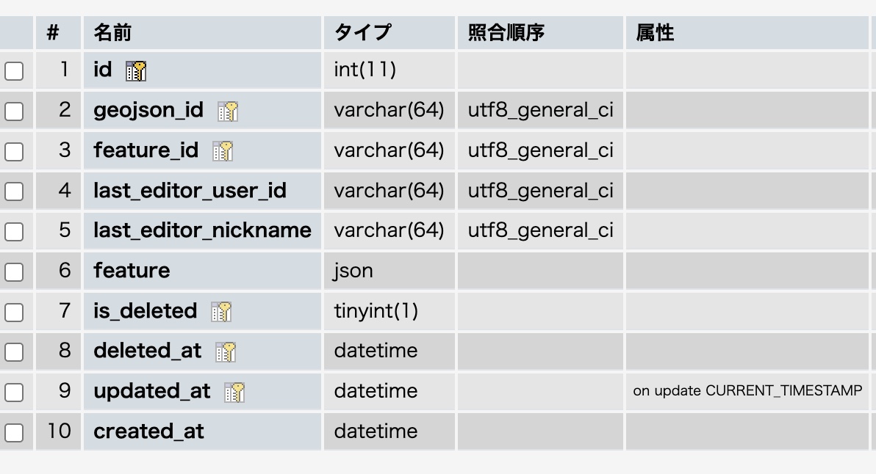Click the 名前 column header
The image size is (876, 474).
tap(112, 32)
